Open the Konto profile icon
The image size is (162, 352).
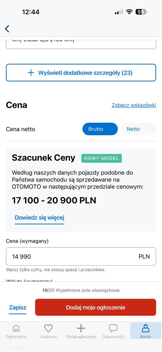(x=145, y=328)
